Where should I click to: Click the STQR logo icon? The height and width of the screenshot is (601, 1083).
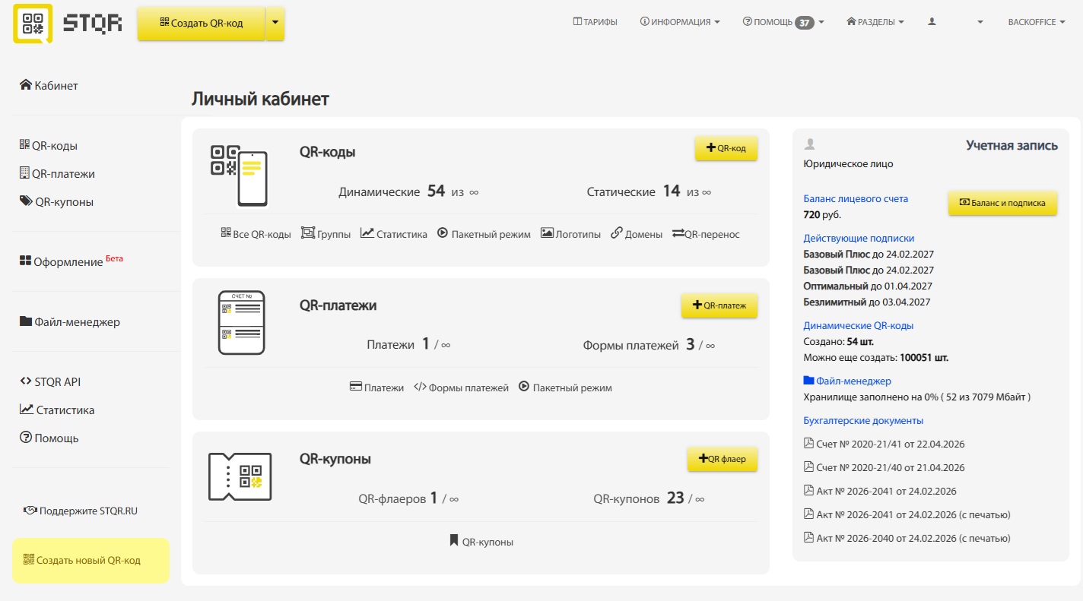pos(33,23)
